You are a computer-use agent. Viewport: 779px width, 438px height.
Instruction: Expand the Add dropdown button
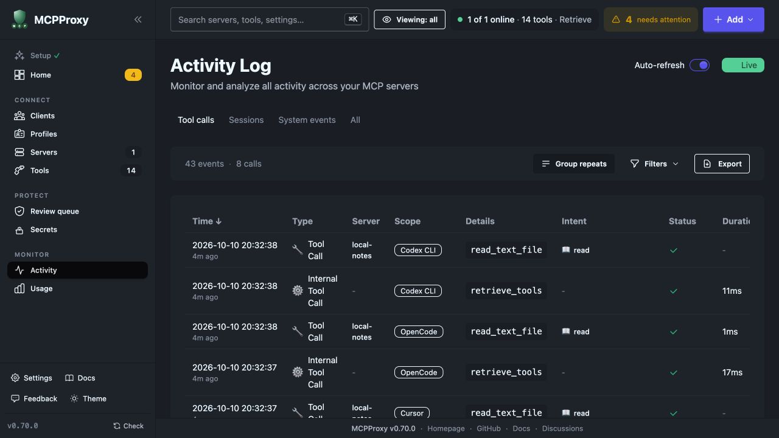point(733,19)
